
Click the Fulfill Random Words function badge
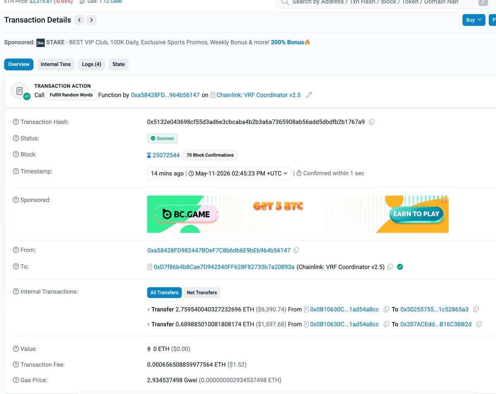pyautogui.click(x=72, y=95)
